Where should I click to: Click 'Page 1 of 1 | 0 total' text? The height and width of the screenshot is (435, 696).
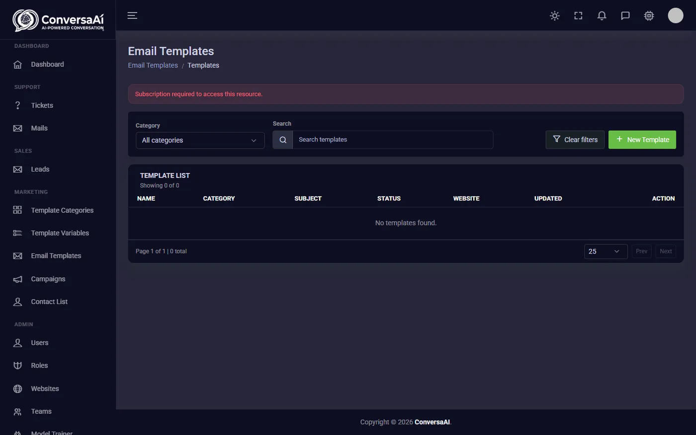click(x=161, y=252)
